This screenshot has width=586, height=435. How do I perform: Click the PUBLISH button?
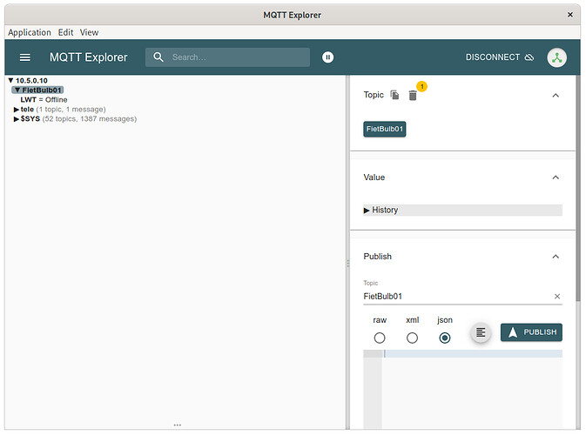coord(531,332)
